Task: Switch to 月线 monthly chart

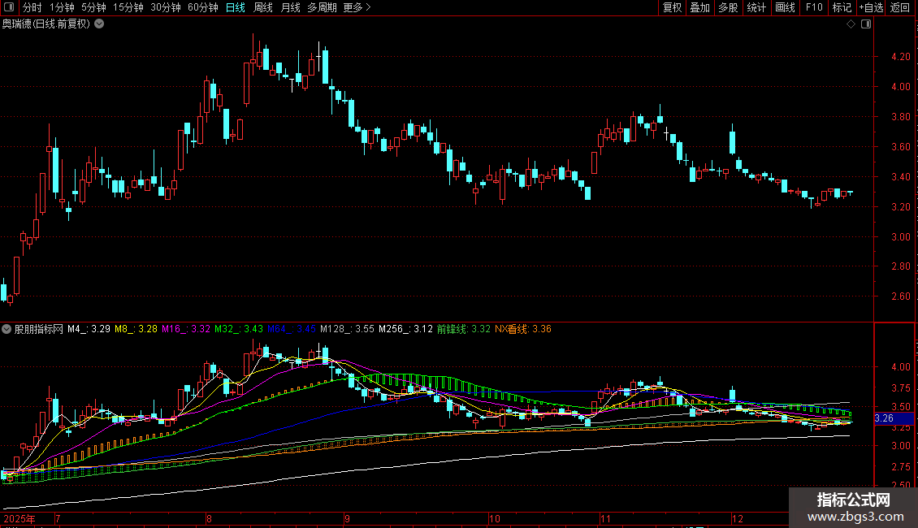Action: (x=290, y=7)
